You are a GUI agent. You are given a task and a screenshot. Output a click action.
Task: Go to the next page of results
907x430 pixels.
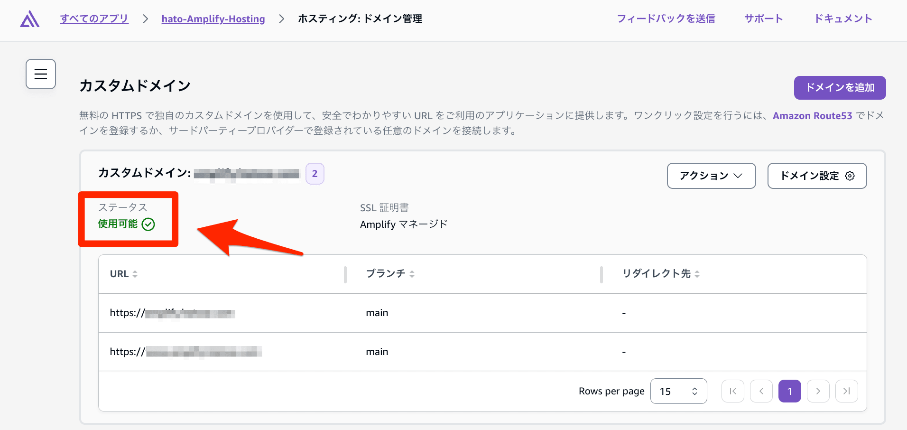pyautogui.click(x=818, y=391)
